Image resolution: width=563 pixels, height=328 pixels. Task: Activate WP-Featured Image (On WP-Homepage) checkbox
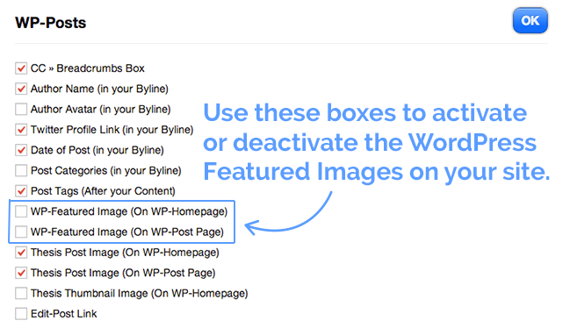pyautogui.click(x=21, y=211)
